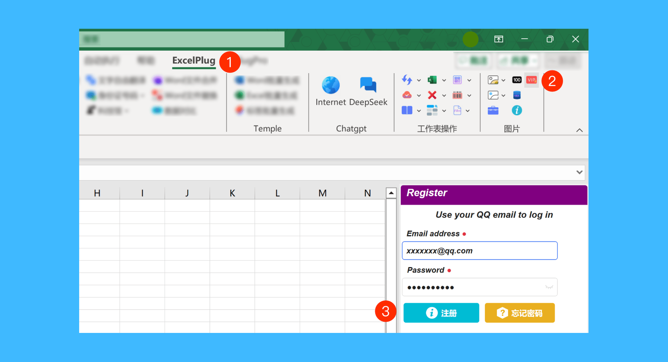Click the search box in title bar

coord(182,39)
